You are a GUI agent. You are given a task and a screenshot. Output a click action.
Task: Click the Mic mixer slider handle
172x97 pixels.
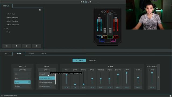coord(66,75)
